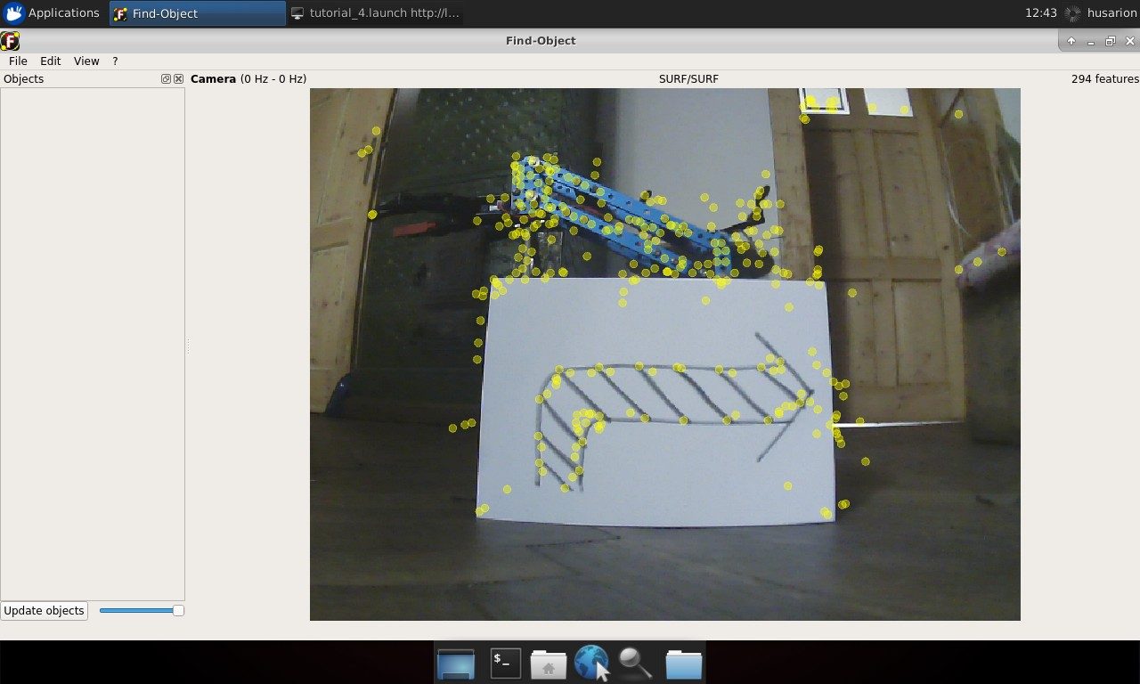Launch the terminal emulator from dock
1140x684 pixels.
[x=505, y=663]
